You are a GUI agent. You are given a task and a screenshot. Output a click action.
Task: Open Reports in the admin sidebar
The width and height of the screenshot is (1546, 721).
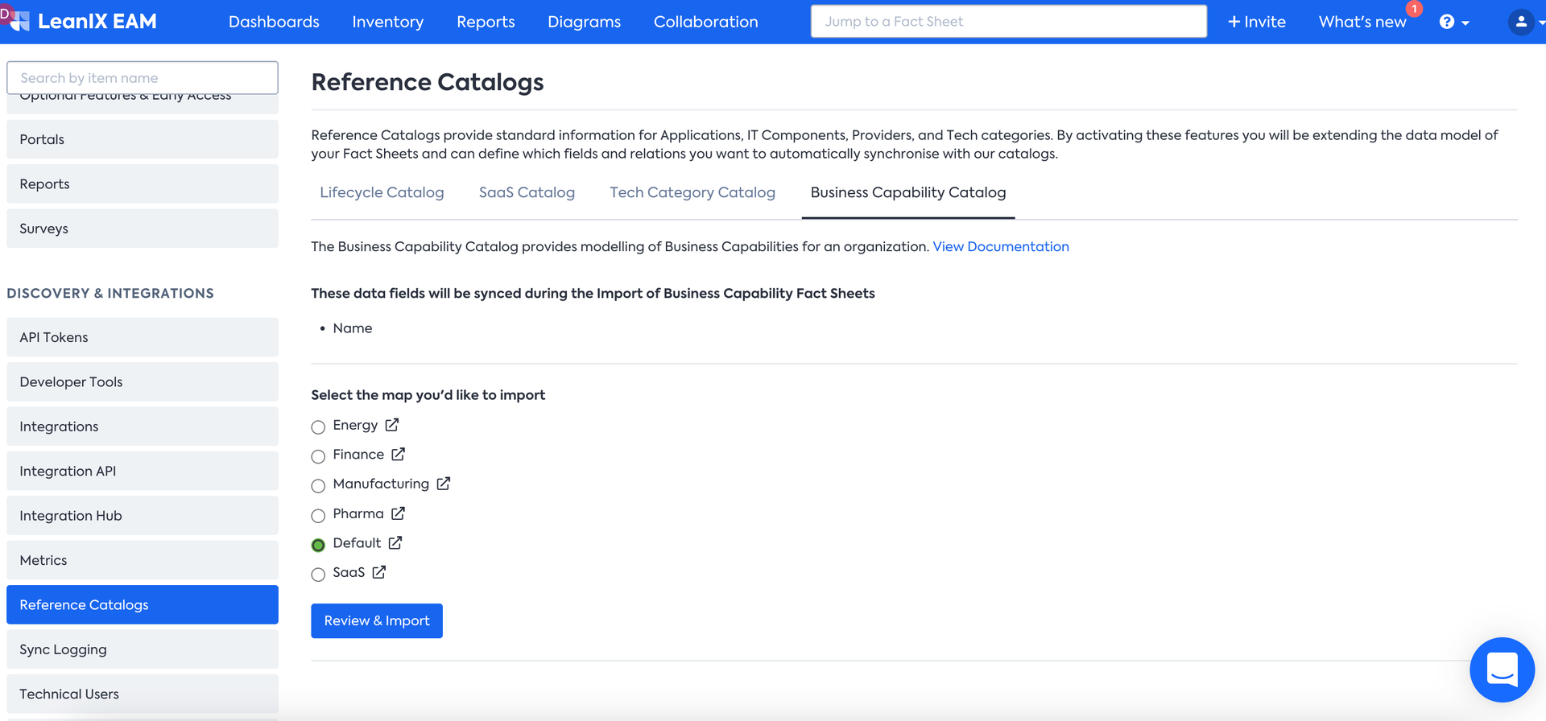143,183
